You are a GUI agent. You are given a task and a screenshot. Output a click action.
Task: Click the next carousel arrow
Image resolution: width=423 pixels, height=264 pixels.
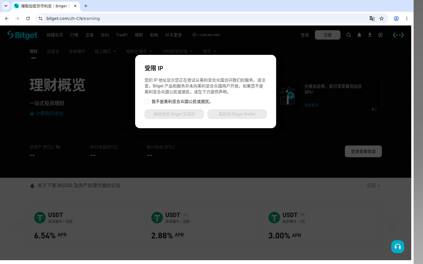tap(391, 226)
